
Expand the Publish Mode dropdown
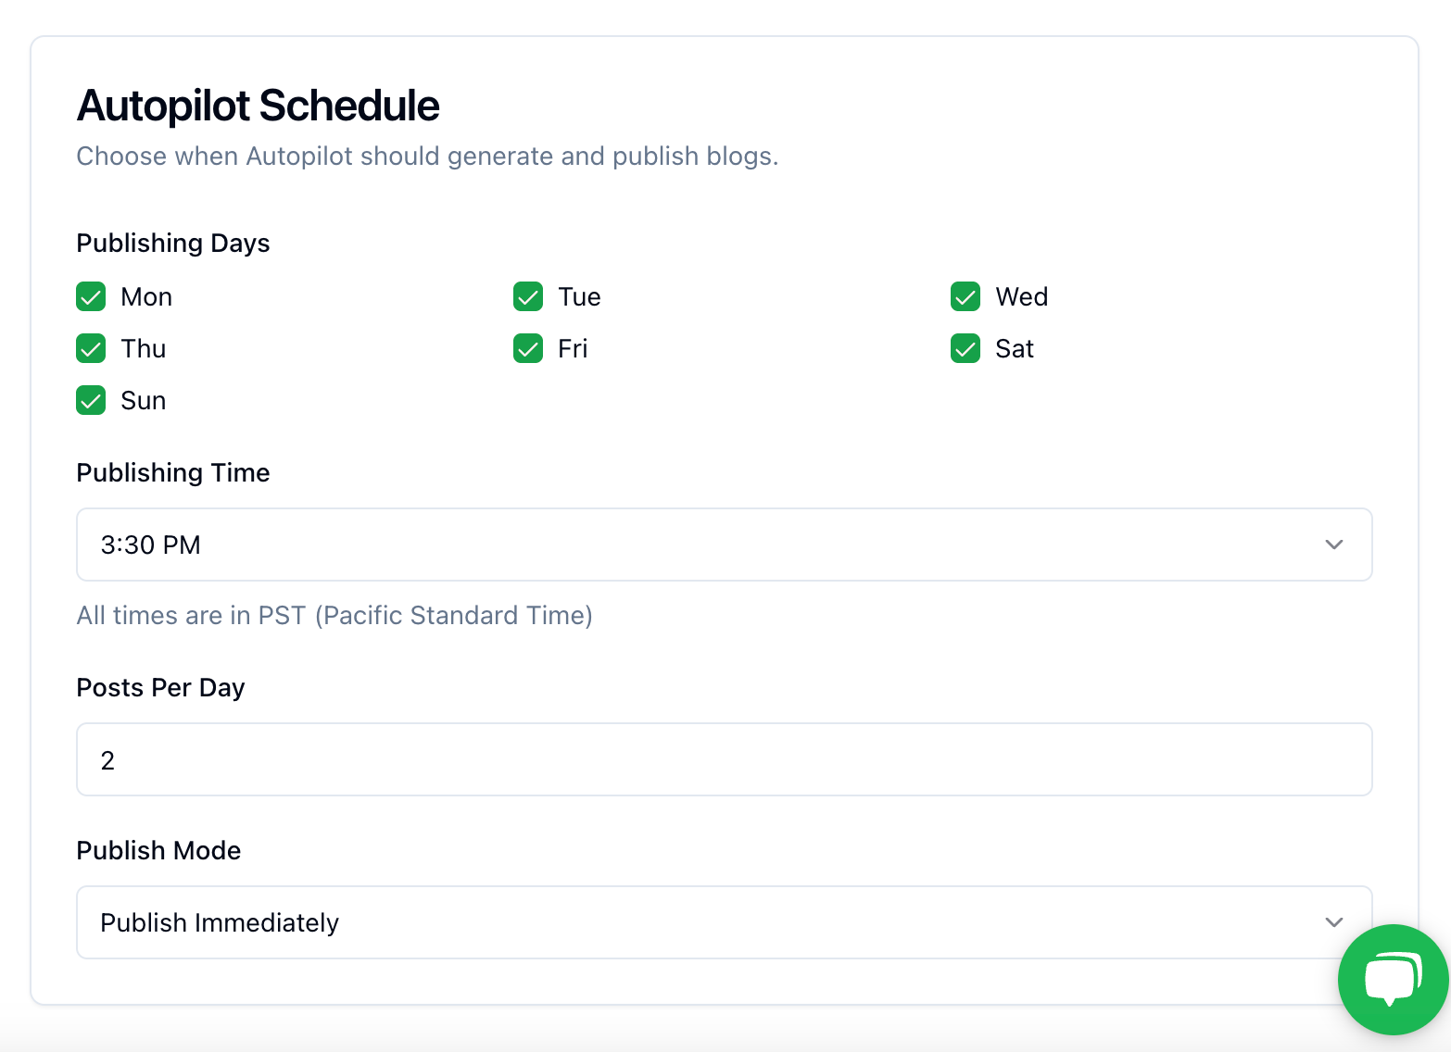tap(724, 922)
